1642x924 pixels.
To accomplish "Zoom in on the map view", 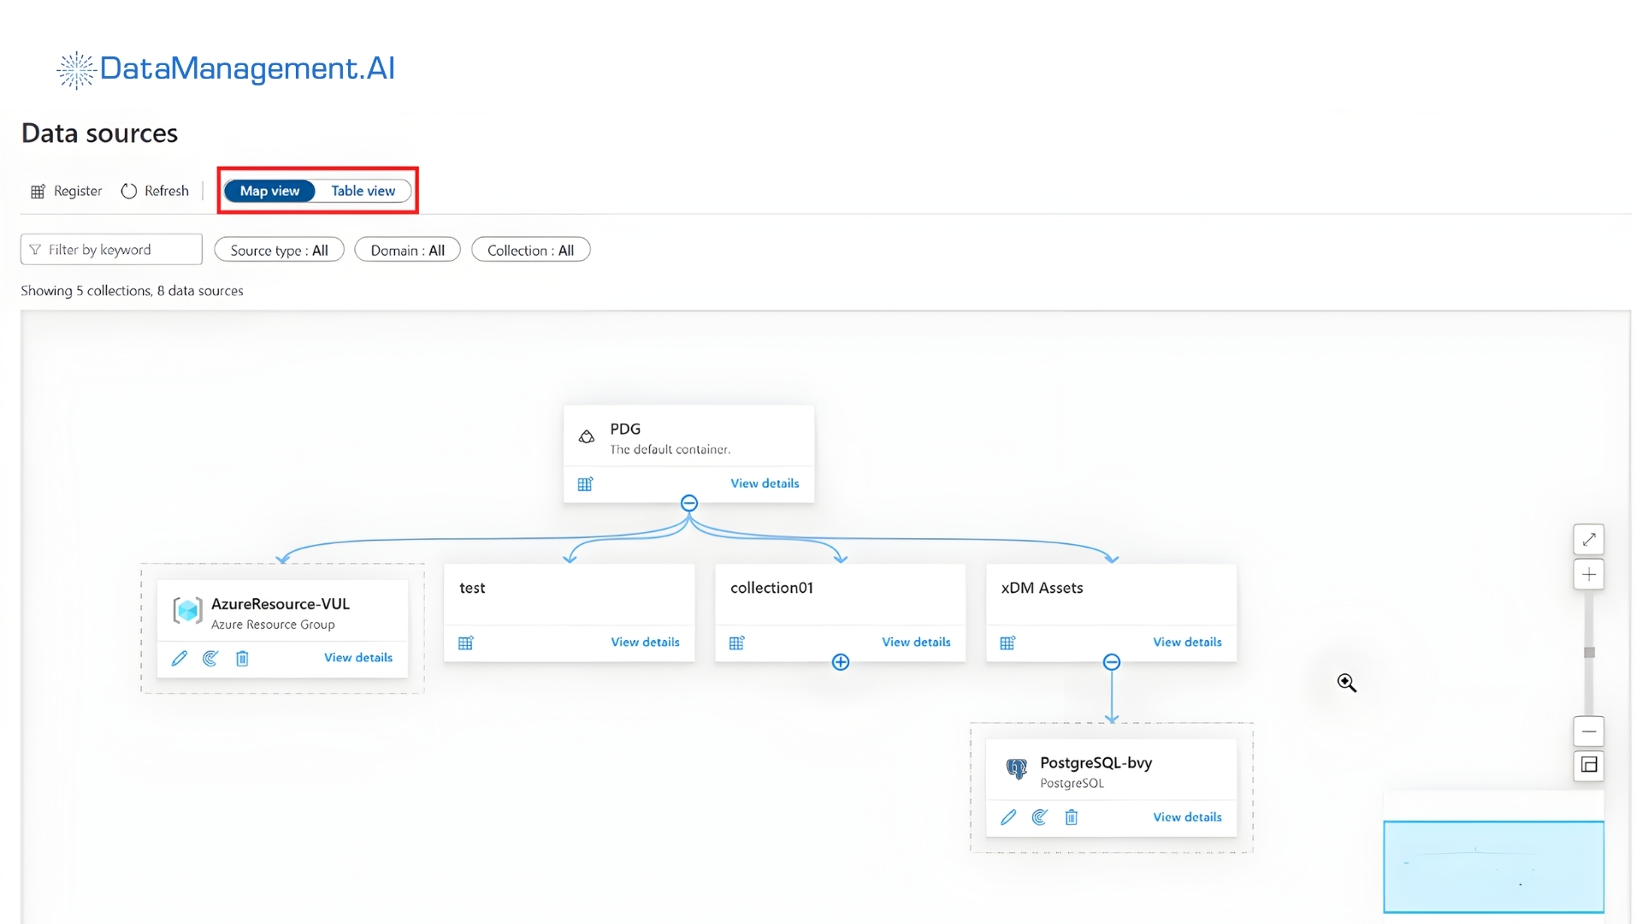I will point(1588,573).
